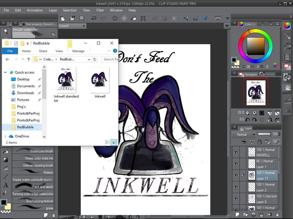Expand OneDrive in Explorer tree
This screenshot has height=219, width=293.
[x=5, y=136]
